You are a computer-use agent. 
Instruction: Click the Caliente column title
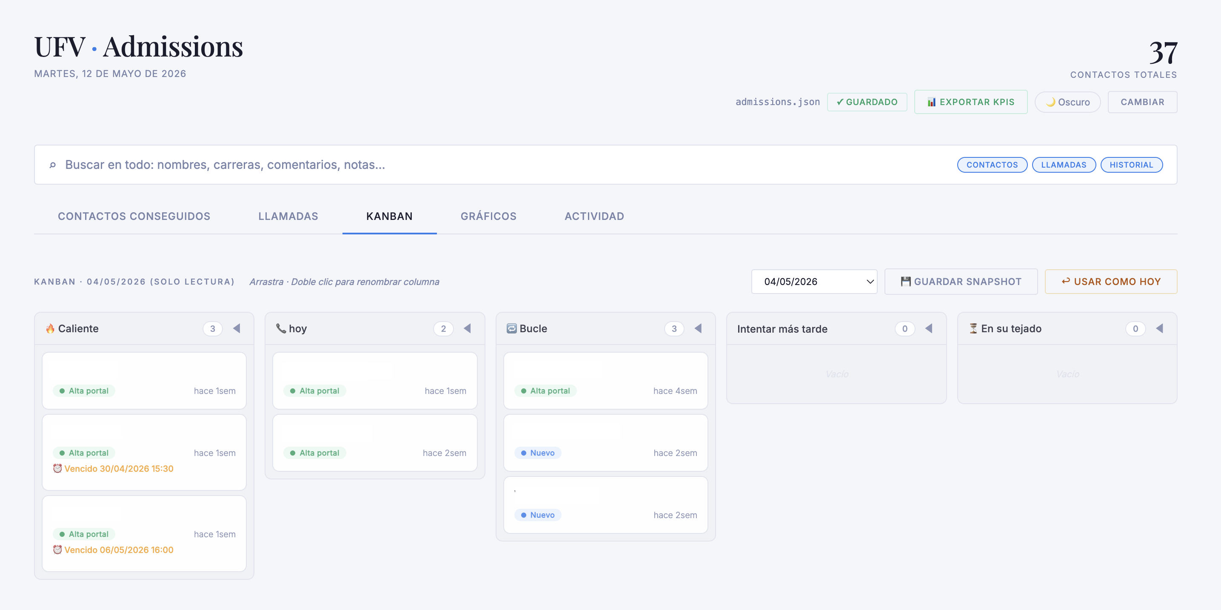(78, 328)
